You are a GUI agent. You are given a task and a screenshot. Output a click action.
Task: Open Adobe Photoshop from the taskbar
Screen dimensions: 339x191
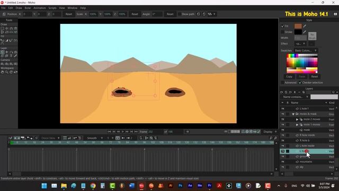[180, 186]
